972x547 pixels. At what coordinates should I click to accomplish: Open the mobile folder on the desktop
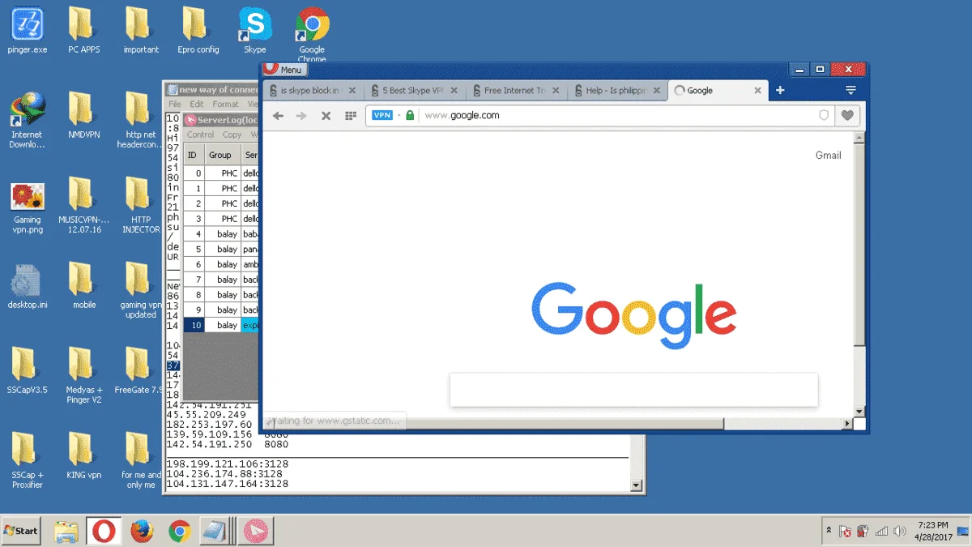[x=83, y=287]
